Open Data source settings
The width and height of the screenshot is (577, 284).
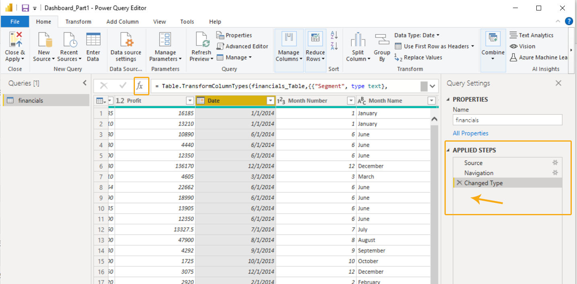126,47
